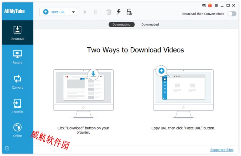The image size is (241, 156).
Task: Open the feedback chat bubble icon
Action: coord(204,6)
